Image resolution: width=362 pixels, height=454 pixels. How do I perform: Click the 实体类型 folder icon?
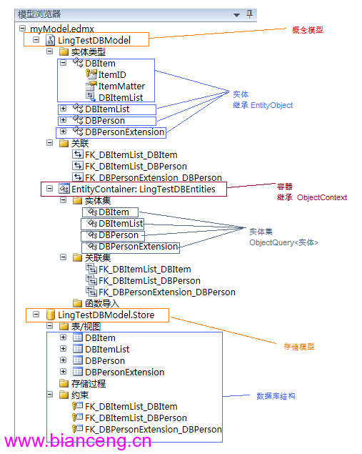coord(64,51)
